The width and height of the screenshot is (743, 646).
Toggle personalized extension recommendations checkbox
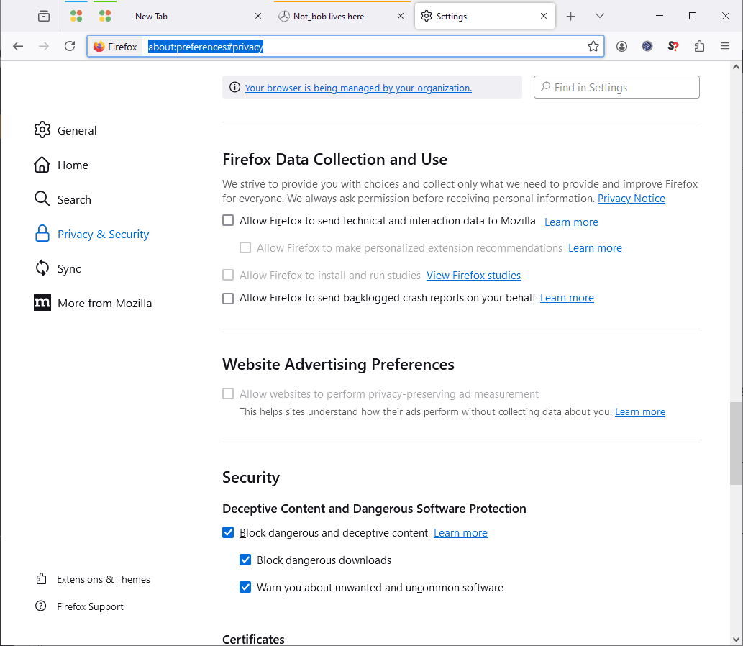[x=245, y=248]
